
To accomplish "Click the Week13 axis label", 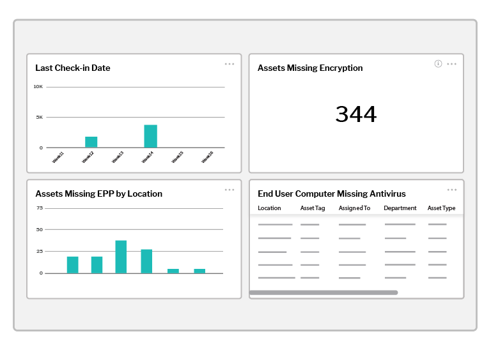I will click(x=118, y=157).
